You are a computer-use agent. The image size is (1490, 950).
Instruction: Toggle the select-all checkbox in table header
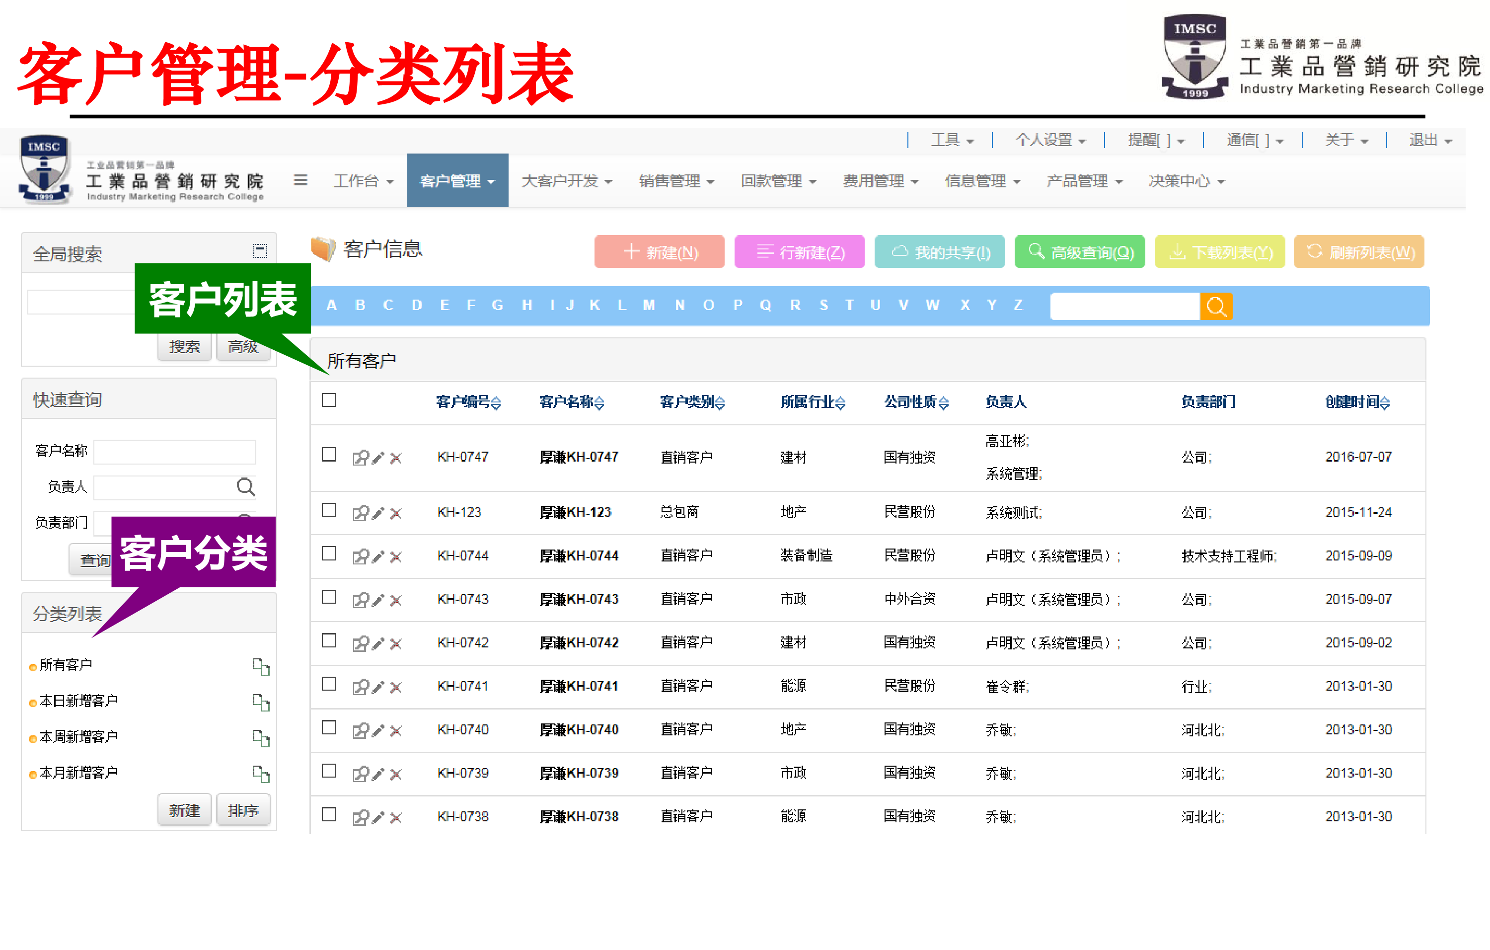329,401
